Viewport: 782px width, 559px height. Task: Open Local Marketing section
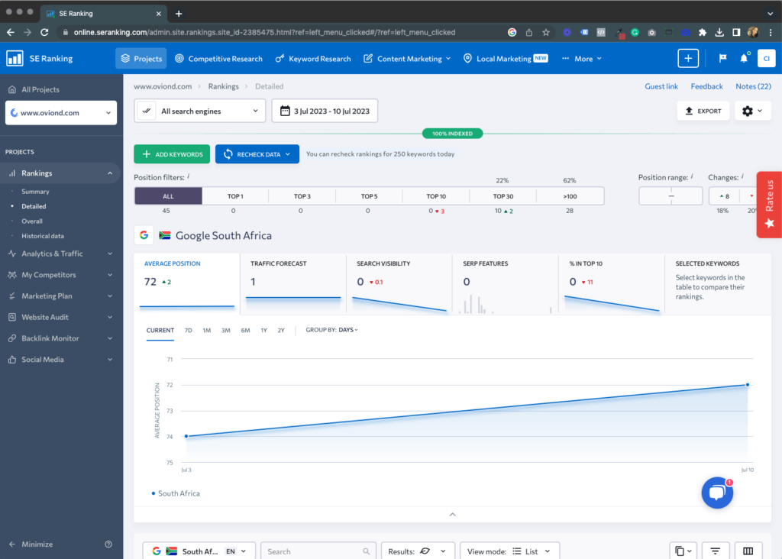(x=506, y=58)
